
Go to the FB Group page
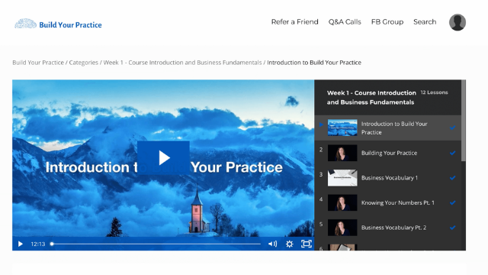click(x=387, y=22)
